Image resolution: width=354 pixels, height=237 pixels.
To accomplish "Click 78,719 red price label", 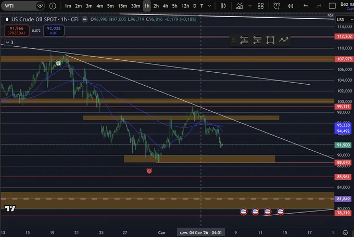I will point(343,213).
